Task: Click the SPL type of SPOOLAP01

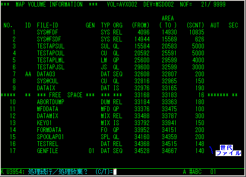Action: [105, 137]
